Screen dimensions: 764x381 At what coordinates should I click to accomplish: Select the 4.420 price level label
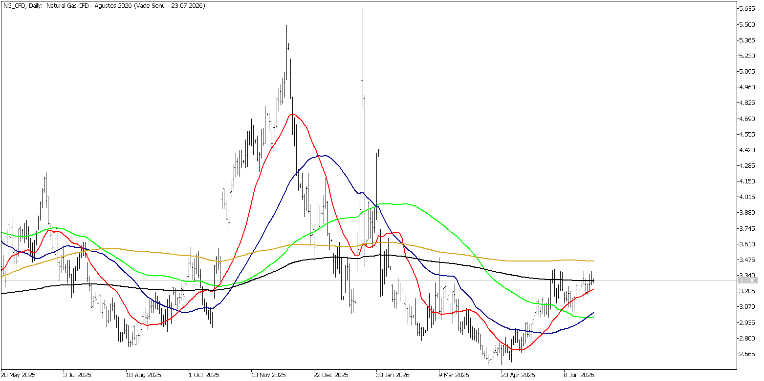(x=748, y=150)
